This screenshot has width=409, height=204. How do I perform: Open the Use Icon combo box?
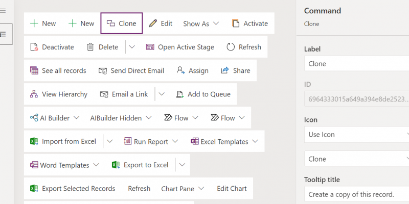coord(356,135)
